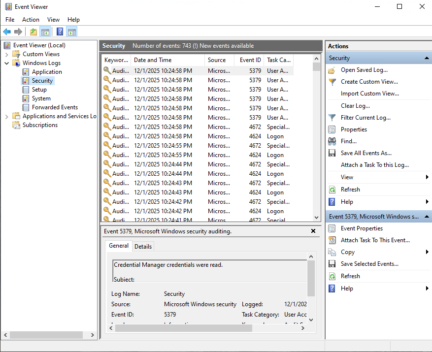Close the event preview pane with X
432x352 pixels.
coord(313,231)
